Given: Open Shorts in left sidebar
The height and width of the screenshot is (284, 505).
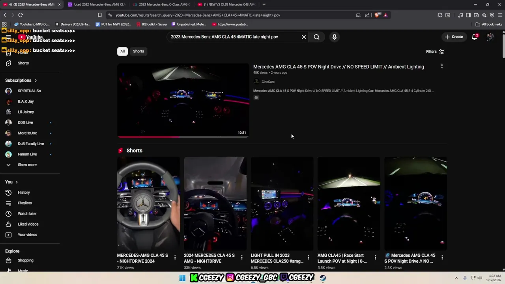Looking at the screenshot, I should coord(23,63).
